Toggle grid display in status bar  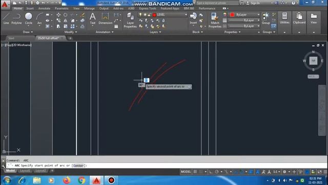[195, 172]
